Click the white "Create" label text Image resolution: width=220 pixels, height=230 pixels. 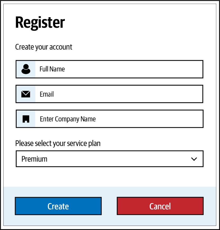[x=58, y=206]
